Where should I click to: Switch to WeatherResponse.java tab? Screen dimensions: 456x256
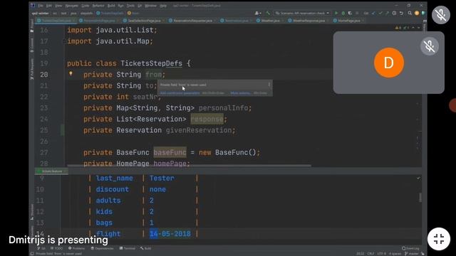tap(309, 21)
